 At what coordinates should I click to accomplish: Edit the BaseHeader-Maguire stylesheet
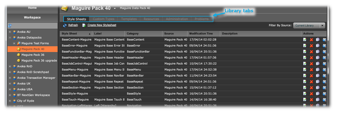tap(305, 57)
